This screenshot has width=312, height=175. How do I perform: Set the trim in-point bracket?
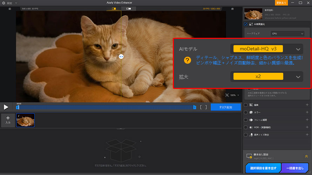[201, 107]
